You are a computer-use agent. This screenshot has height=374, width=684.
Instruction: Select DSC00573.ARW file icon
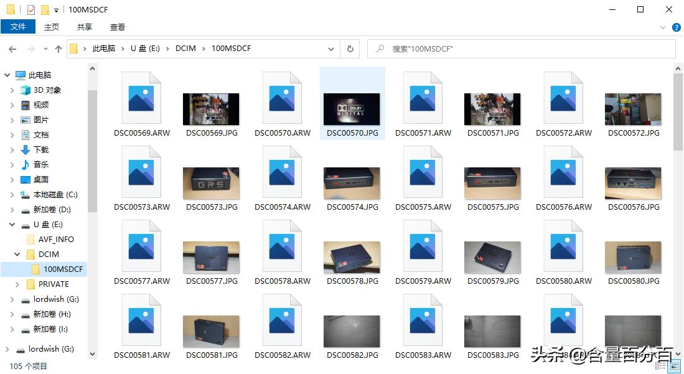click(x=141, y=172)
